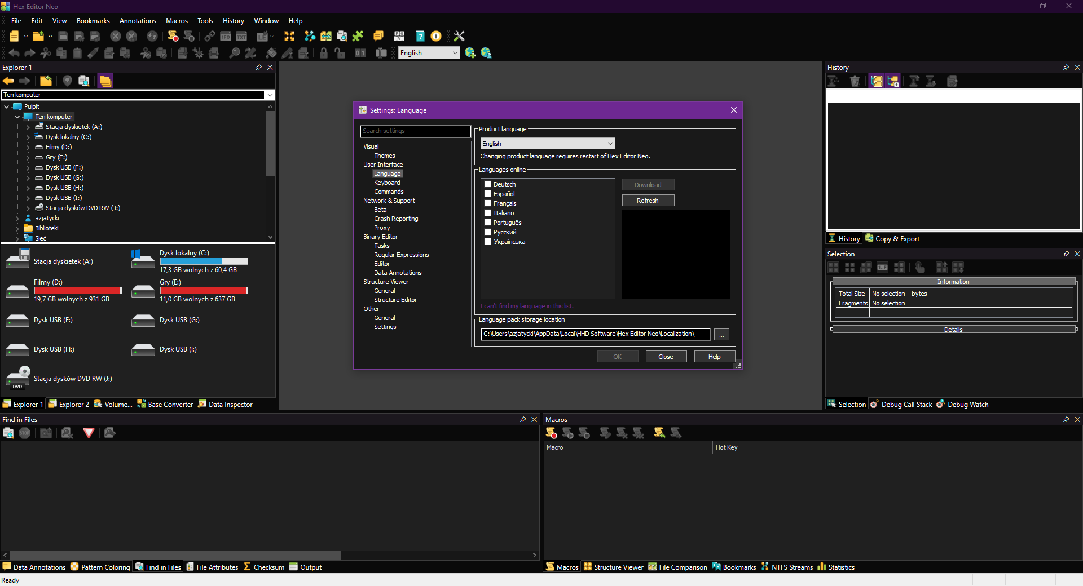Click the record macro icon in Macros panel
Image resolution: width=1083 pixels, height=586 pixels.
pyautogui.click(x=551, y=433)
